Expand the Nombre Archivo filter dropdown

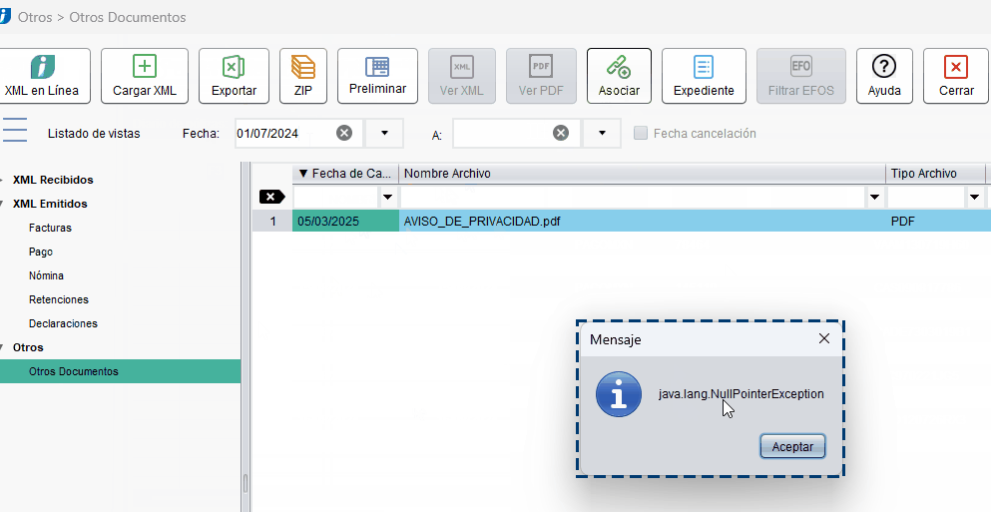tap(874, 198)
